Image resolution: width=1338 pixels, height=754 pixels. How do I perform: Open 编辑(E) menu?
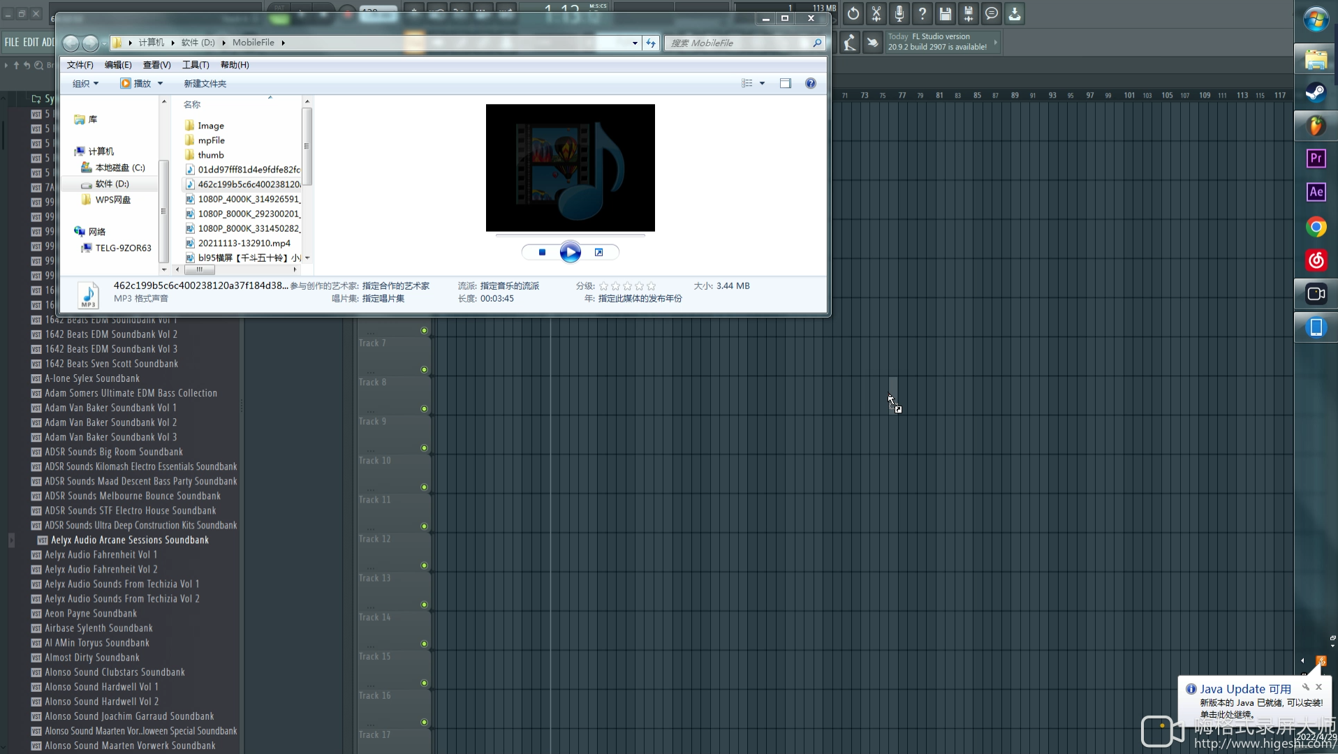click(x=118, y=65)
